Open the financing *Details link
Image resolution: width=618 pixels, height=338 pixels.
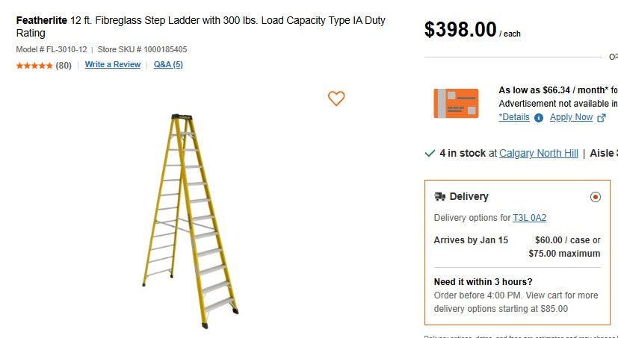pos(514,117)
